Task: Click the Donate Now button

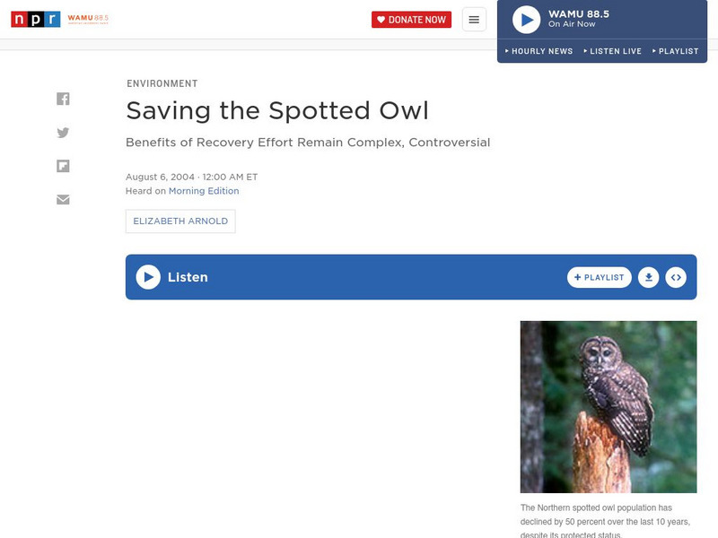Action: point(411,20)
